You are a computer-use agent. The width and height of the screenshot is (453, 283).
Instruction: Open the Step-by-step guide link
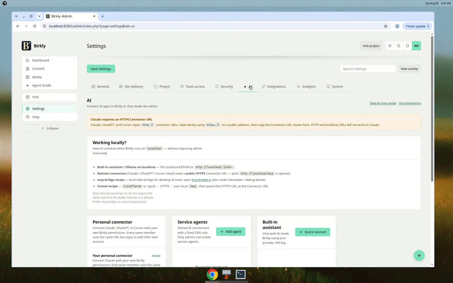point(383,103)
